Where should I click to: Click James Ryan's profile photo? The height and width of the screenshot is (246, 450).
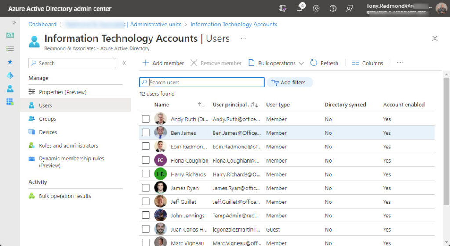[160, 188]
